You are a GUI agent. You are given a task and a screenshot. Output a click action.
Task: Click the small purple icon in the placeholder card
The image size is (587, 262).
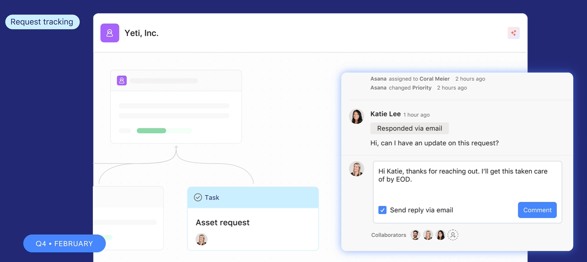122,81
